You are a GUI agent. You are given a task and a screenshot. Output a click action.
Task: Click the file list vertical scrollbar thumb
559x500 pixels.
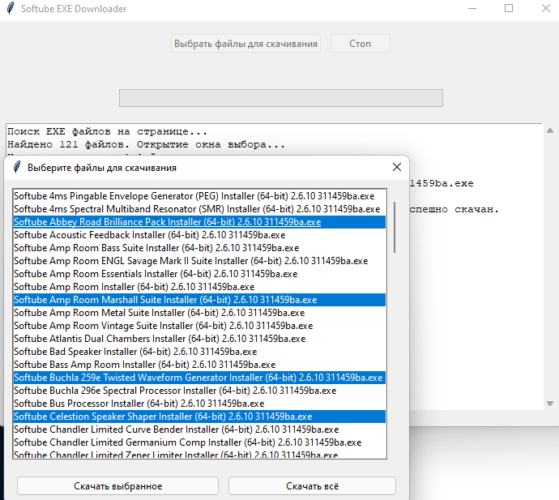point(395,227)
